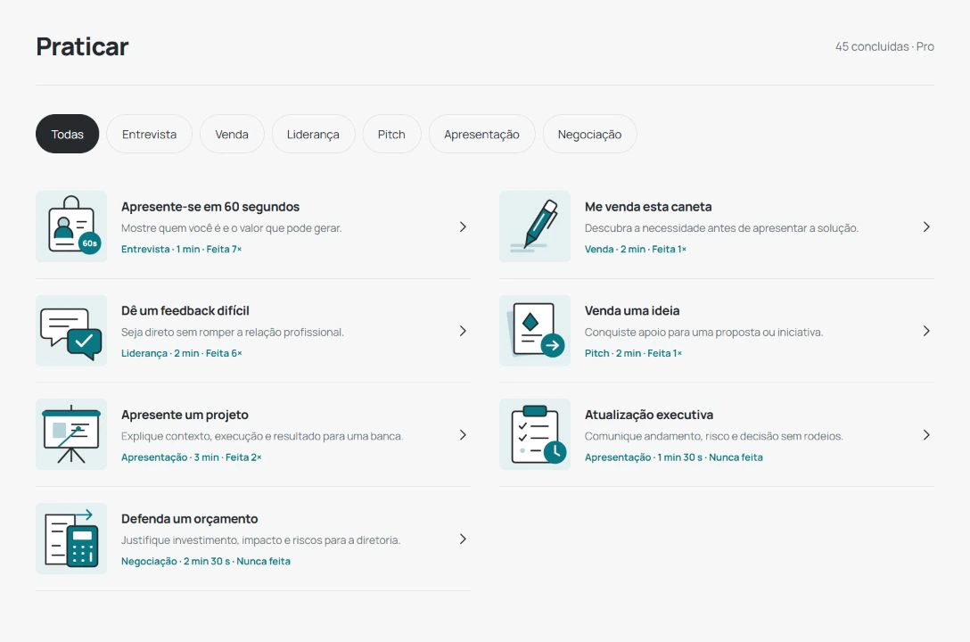
Task: Expand chevron for Apresente-se em 60 segundos
Action: pos(463,227)
